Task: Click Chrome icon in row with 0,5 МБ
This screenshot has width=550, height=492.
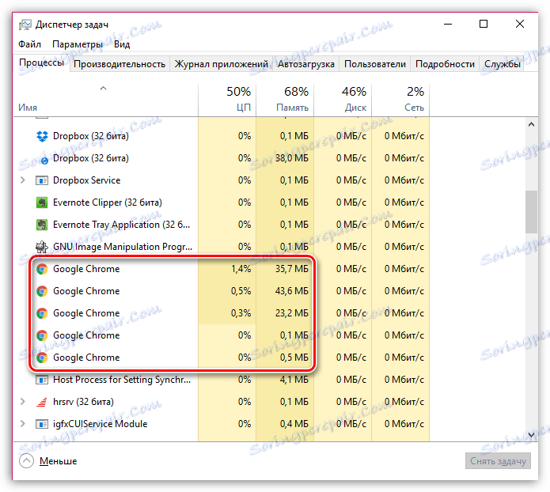Action: (x=42, y=358)
